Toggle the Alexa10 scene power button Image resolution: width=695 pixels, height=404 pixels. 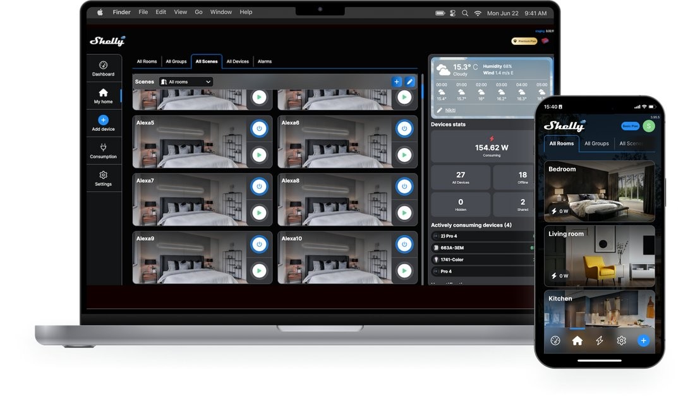pyautogui.click(x=404, y=244)
